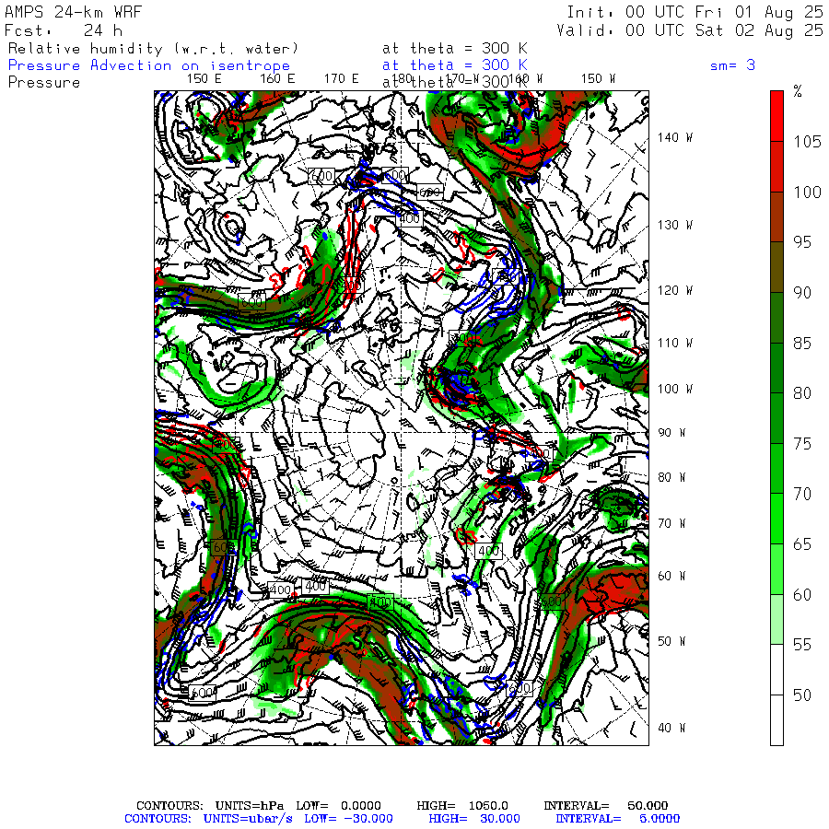This screenshot has height=829, width=829.
Task: Click the '100' value on the color scale
Action: point(807,192)
